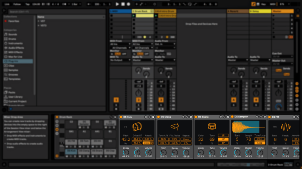Enable the Click toggle in DS Kick
Viewport: 302px width, 169px height.
coord(146,143)
